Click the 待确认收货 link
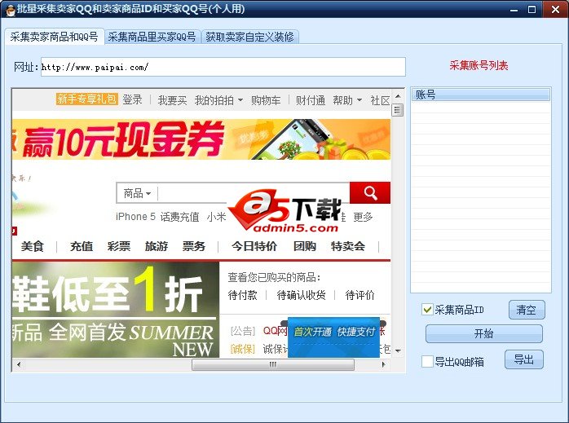The image size is (569, 423). click(x=301, y=295)
